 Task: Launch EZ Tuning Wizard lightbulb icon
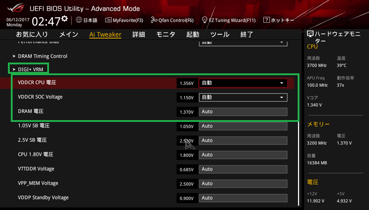pos(205,20)
